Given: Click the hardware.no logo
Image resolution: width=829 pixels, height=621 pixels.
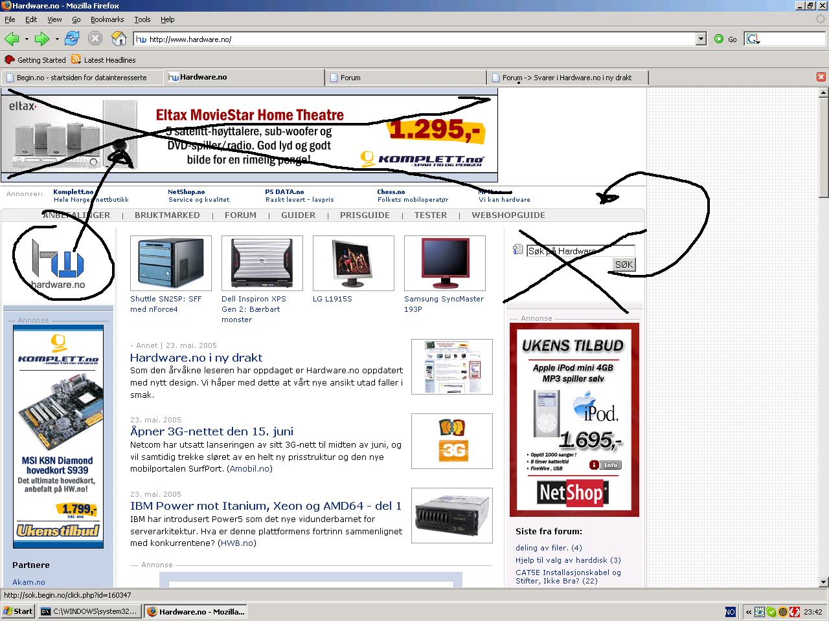Looking at the screenshot, I should pyautogui.click(x=58, y=264).
